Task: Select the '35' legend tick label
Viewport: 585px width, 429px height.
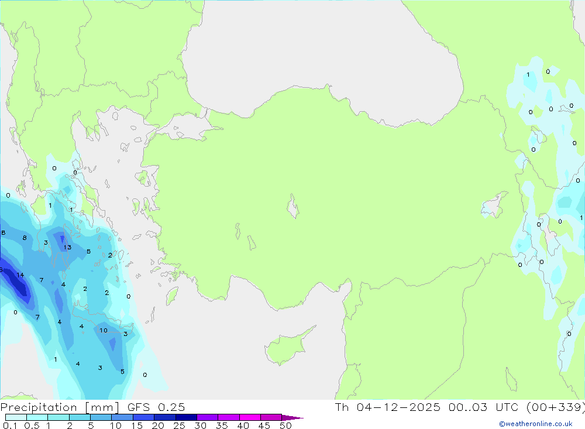Action: click(x=222, y=425)
